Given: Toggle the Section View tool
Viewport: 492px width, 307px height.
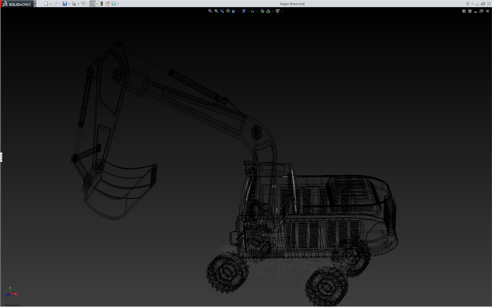Looking at the screenshot, I should [x=228, y=11].
